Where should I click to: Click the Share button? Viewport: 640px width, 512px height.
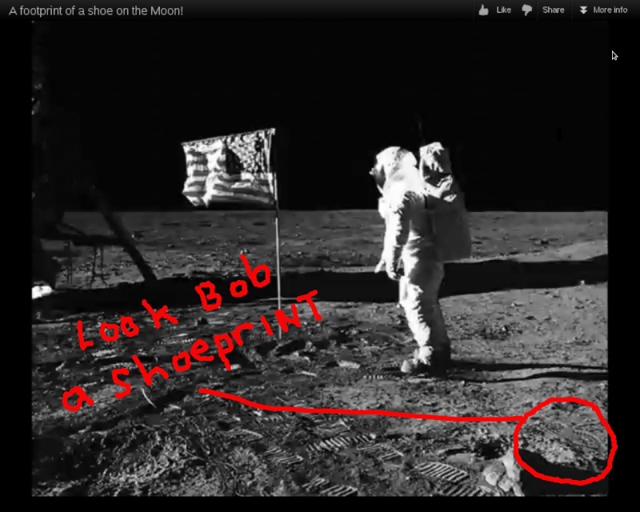553,10
